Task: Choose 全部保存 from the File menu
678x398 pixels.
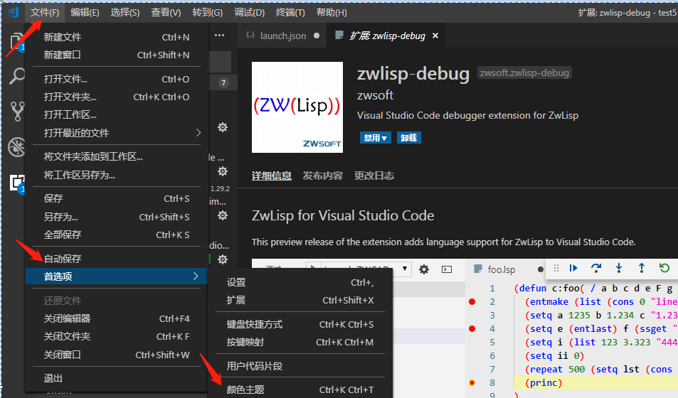Action: (x=117, y=235)
